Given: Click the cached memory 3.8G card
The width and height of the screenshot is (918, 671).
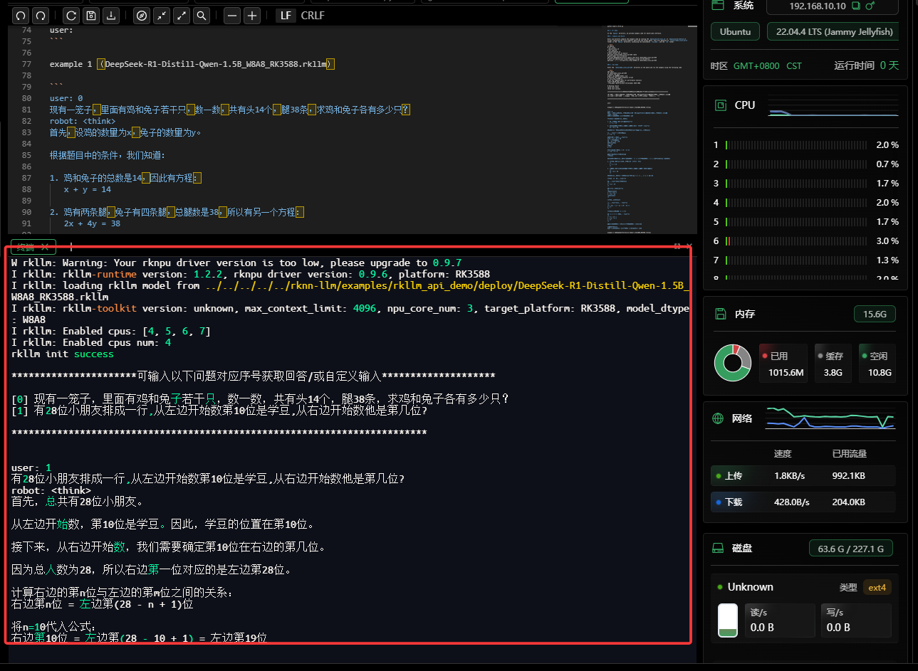Looking at the screenshot, I should (x=833, y=363).
